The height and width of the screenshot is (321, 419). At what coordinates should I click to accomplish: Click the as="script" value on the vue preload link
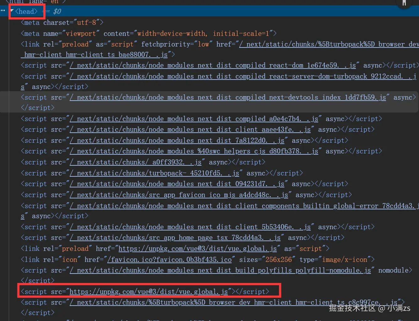tap(311, 249)
